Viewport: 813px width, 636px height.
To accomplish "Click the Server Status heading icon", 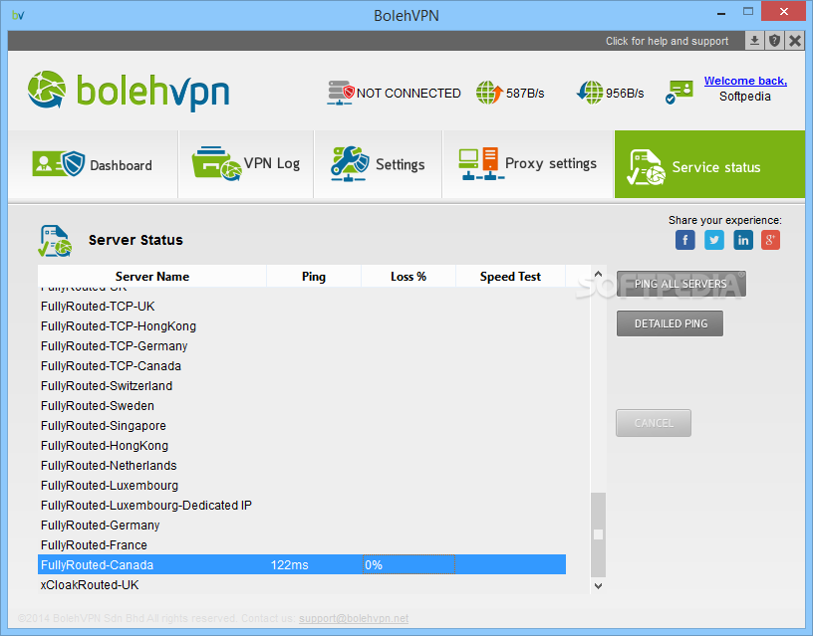I will pyautogui.click(x=55, y=241).
